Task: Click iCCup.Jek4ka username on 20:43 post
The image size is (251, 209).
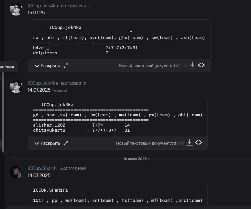Action: tap(43, 6)
